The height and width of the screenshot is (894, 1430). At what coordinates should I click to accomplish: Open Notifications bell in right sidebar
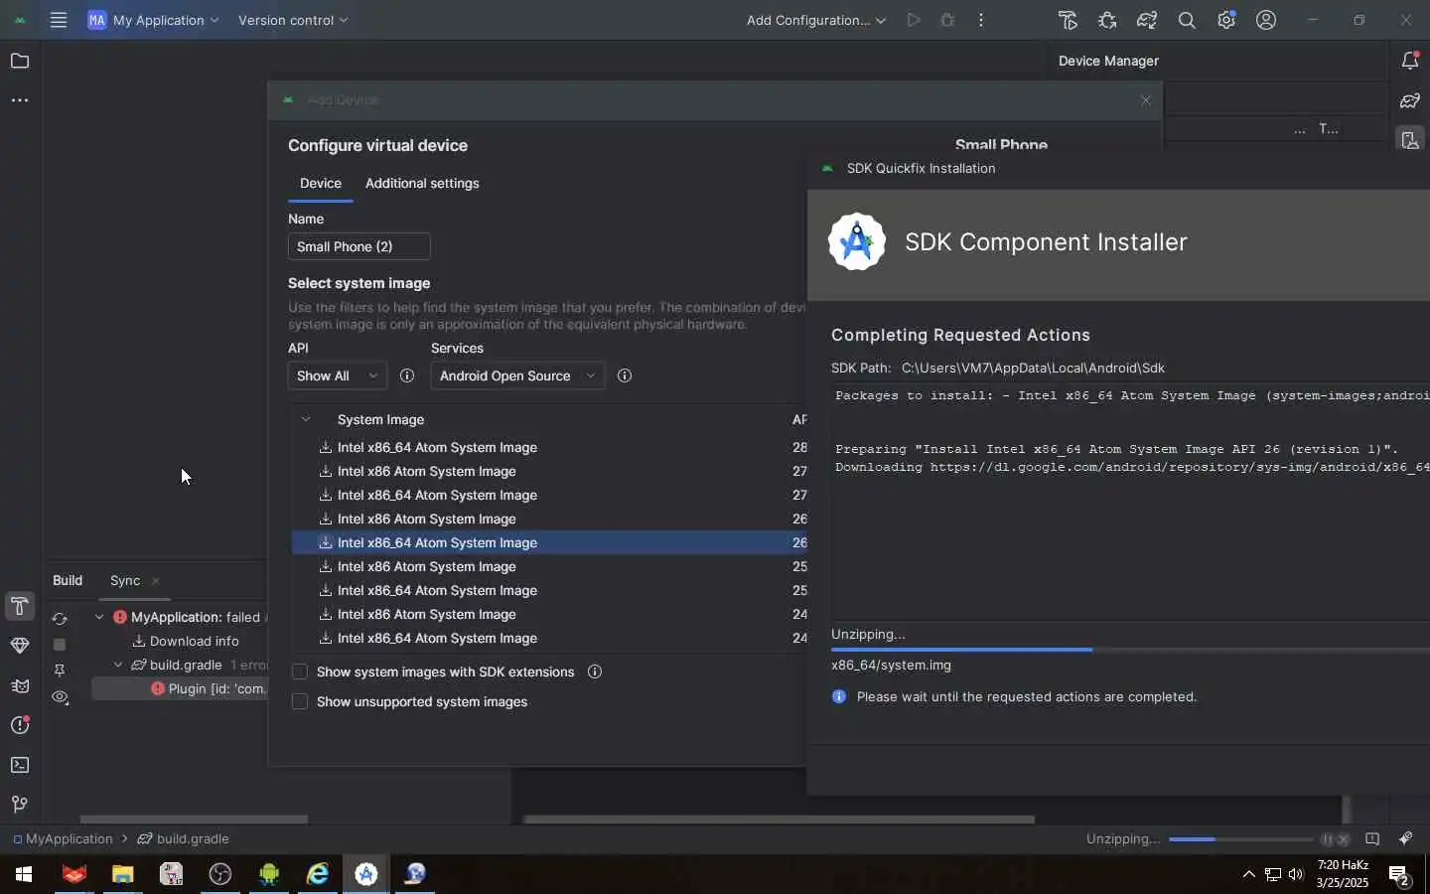pyautogui.click(x=1410, y=62)
